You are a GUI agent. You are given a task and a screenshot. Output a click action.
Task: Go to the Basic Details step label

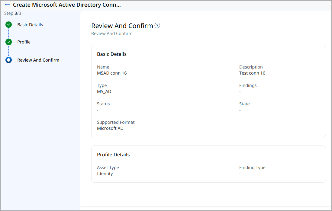point(30,25)
